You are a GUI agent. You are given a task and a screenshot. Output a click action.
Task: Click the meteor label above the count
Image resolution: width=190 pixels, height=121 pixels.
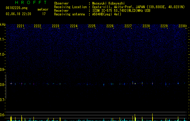point(43,9)
